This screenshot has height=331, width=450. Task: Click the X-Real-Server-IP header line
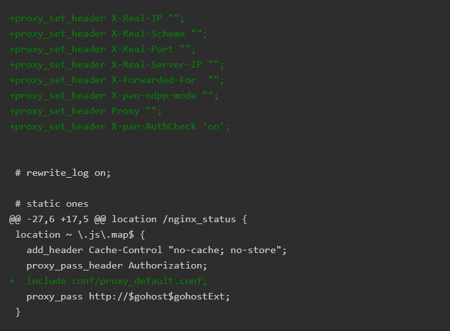[x=116, y=64]
